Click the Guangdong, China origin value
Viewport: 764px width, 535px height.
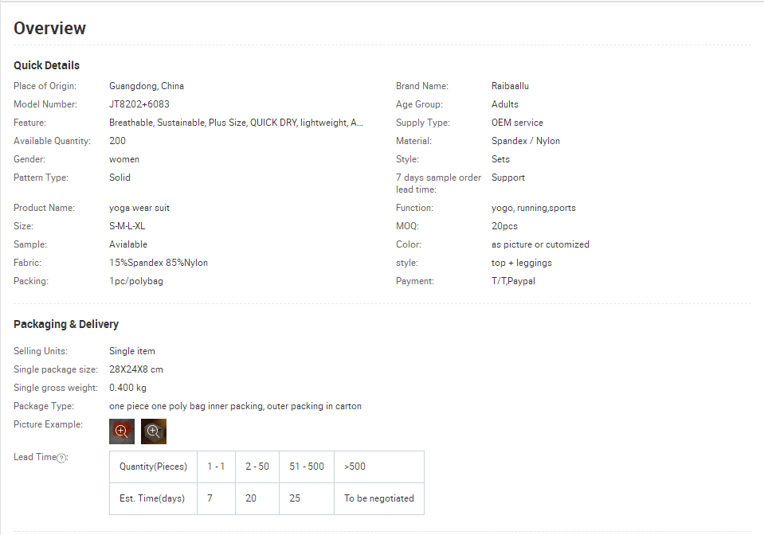click(x=147, y=86)
